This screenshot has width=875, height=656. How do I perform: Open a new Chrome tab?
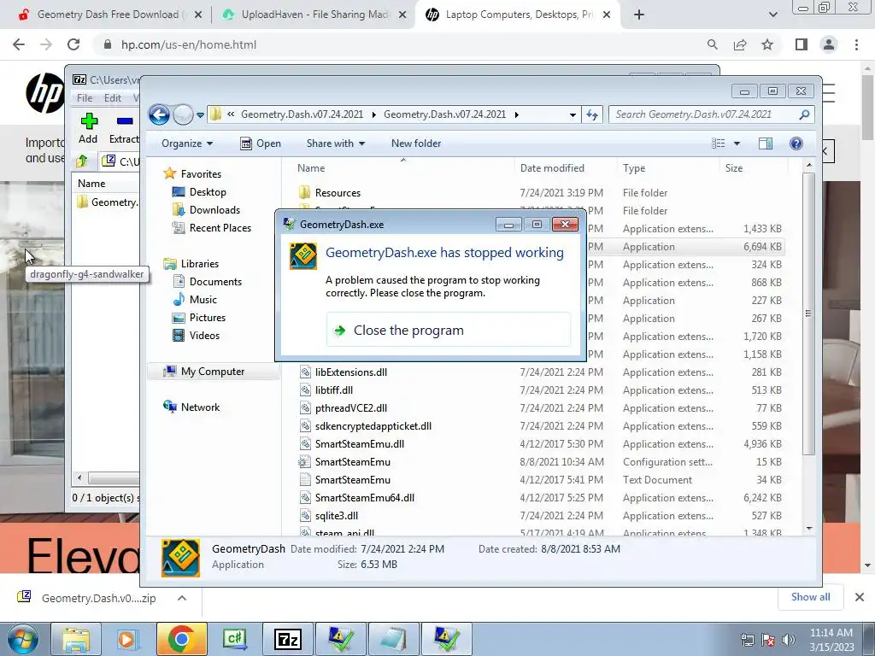(x=639, y=15)
